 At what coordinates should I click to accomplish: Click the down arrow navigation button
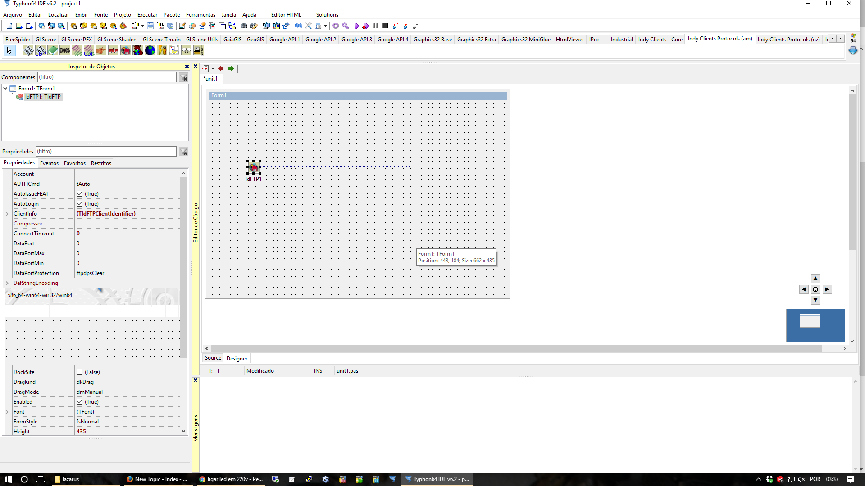[x=815, y=300]
